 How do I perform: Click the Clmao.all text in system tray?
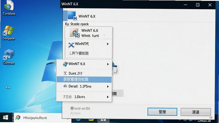coord(204,121)
